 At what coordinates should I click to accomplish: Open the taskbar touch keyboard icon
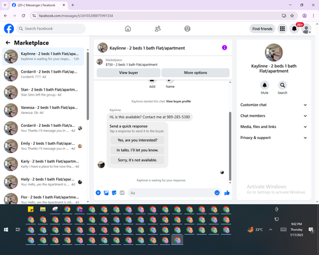coord(283,229)
